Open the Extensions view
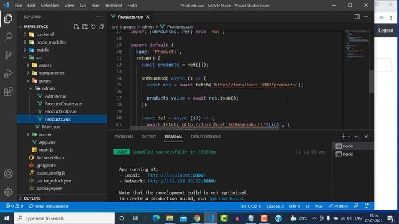Viewport: 399px width, 224px height. click(8, 91)
